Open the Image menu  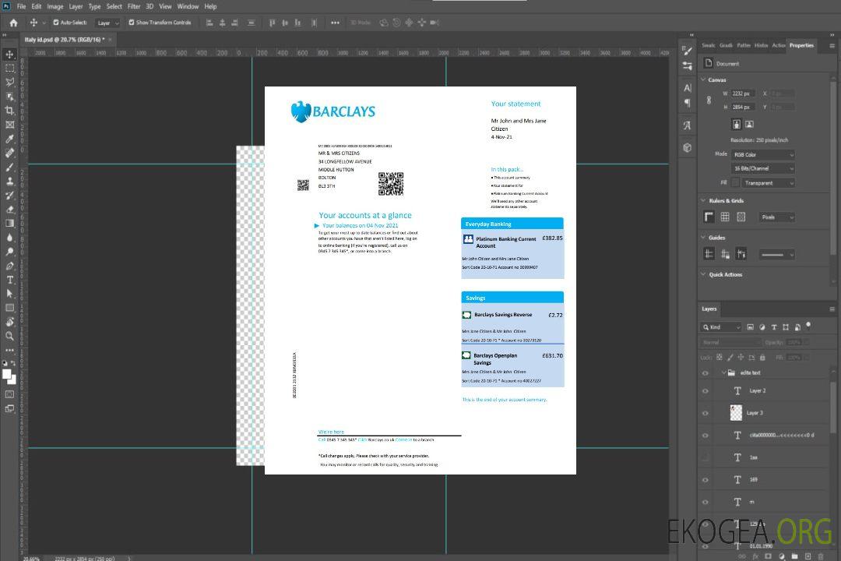pyautogui.click(x=55, y=6)
